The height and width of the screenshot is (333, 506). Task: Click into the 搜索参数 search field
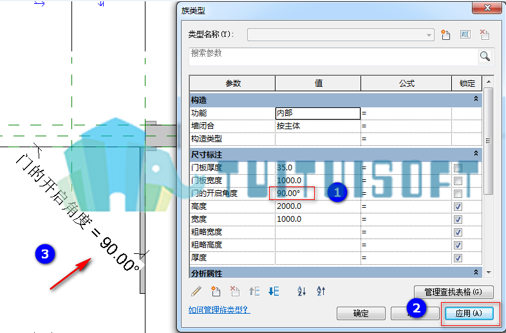333,57
